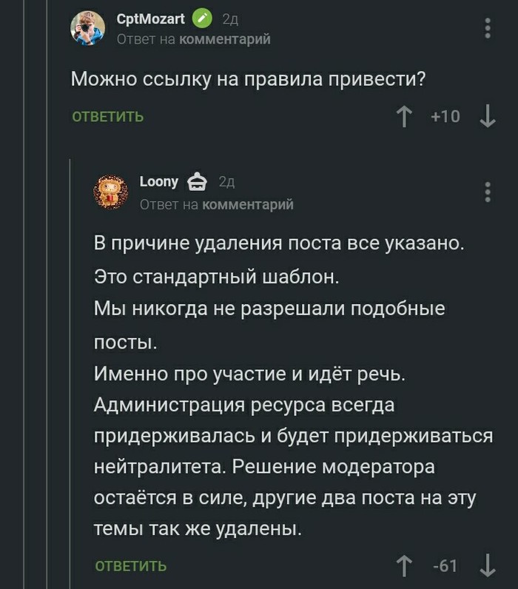Open the three-dot menu on CptMozart's comment
This screenshot has width=518, height=589.
[x=488, y=28]
